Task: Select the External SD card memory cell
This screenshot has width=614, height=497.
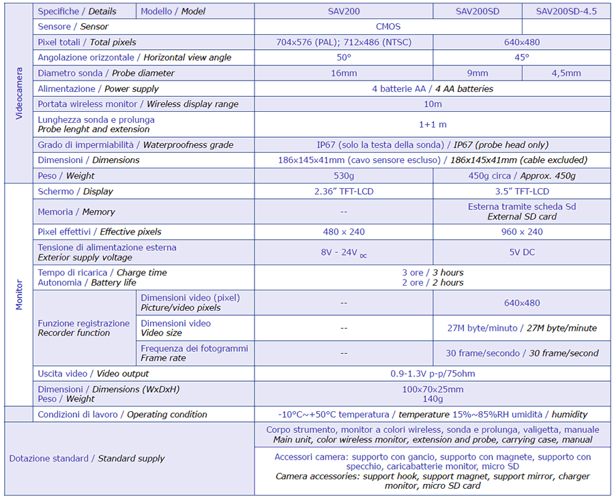Action: (522, 212)
